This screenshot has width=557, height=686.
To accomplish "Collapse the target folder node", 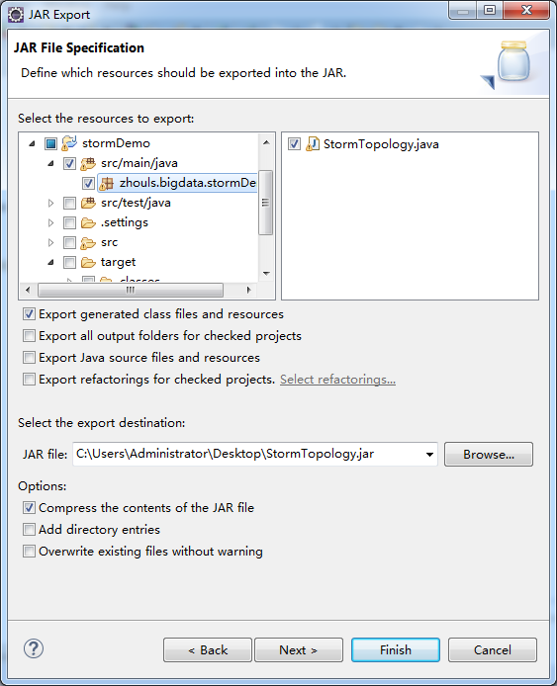I will coord(50,262).
